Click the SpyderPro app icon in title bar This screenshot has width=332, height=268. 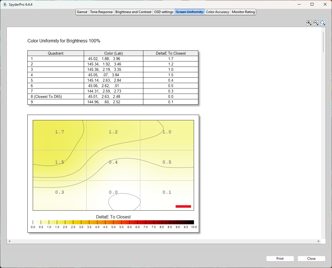click(5, 5)
